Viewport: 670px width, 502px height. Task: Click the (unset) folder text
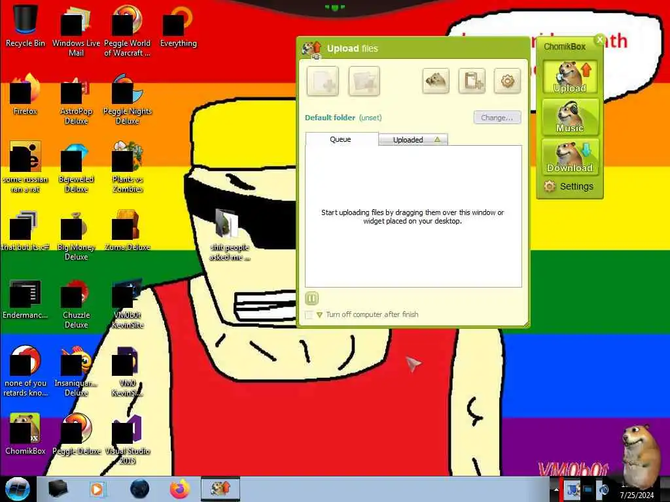tap(370, 118)
